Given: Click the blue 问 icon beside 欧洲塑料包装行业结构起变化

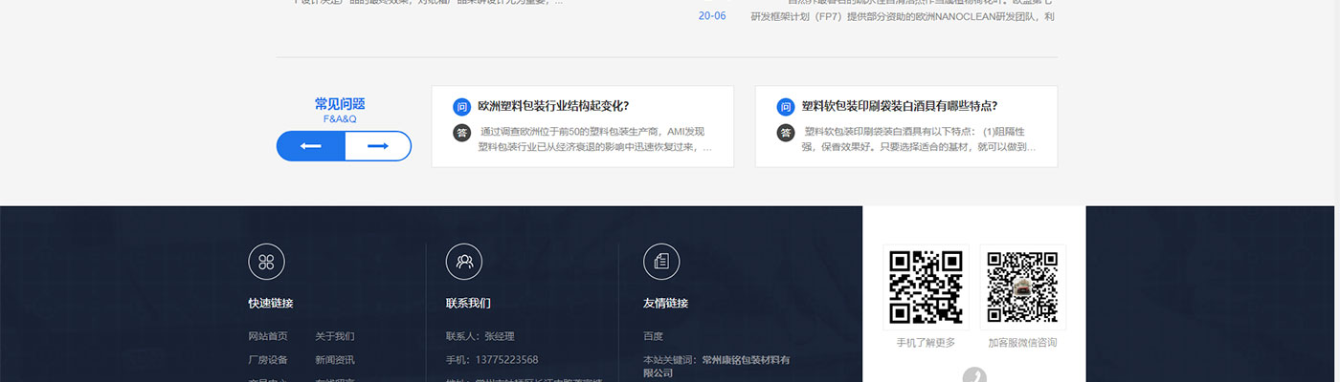Looking at the screenshot, I should tap(461, 107).
